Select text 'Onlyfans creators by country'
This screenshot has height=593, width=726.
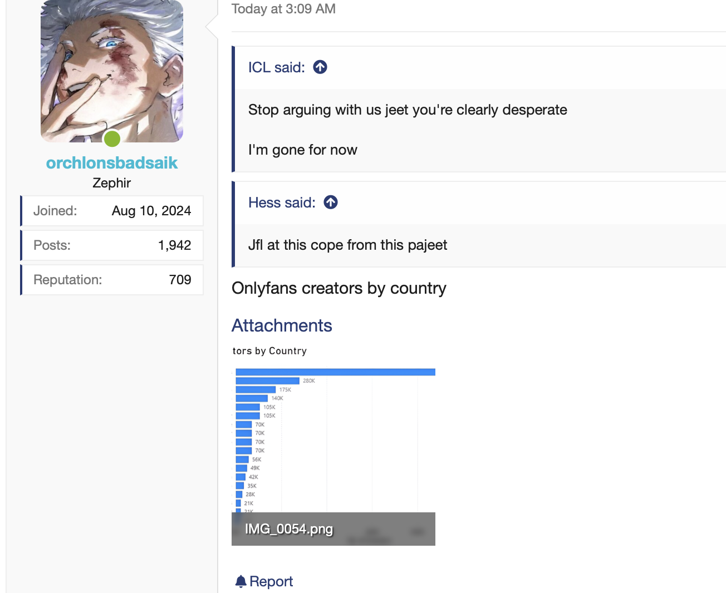point(339,288)
